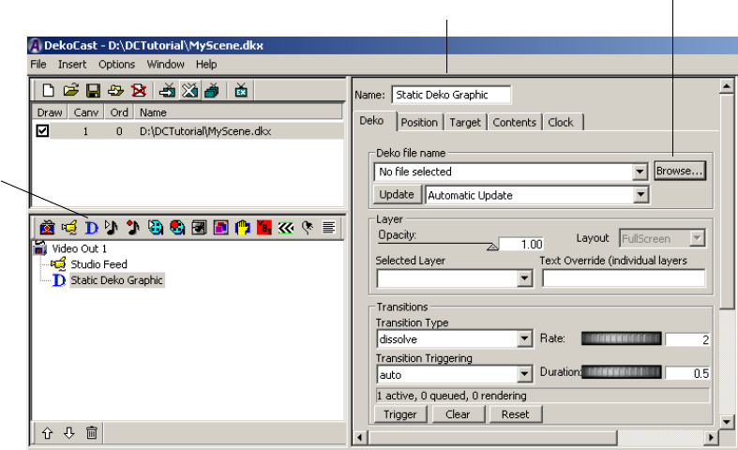
Task: Click the Reset button
Action: point(516,414)
